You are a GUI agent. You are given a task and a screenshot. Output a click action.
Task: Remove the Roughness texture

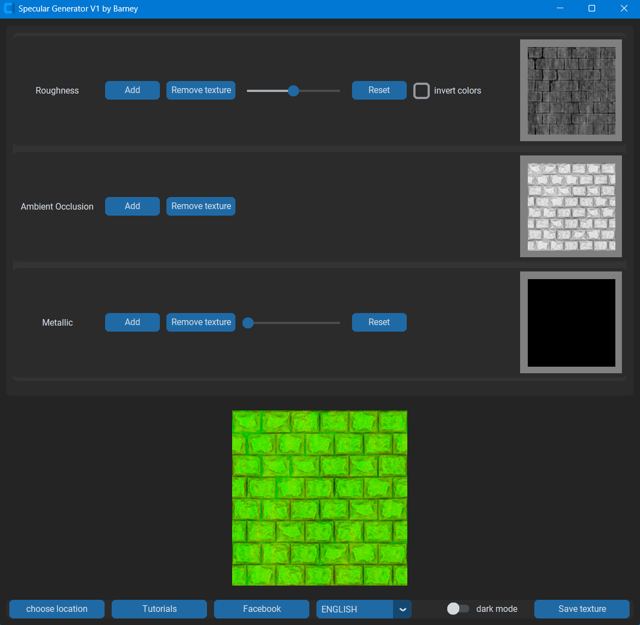click(x=201, y=90)
